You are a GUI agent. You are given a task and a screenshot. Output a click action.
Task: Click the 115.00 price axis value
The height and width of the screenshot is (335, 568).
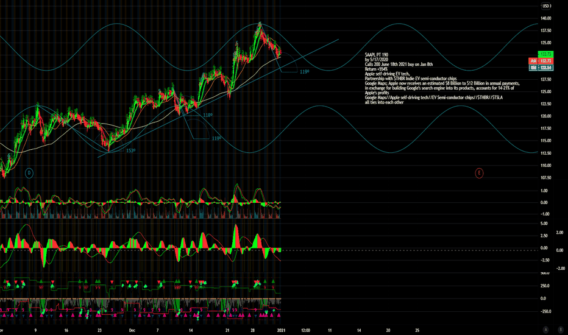[x=546, y=141]
